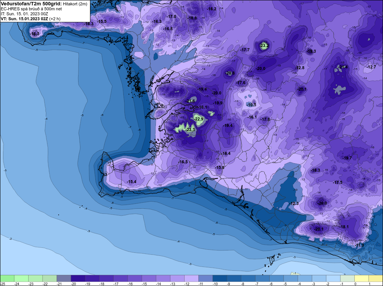Click the -15.5 temperature value
Image resolution: width=383 pixels, height=286 pixels.
coord(101,21)
